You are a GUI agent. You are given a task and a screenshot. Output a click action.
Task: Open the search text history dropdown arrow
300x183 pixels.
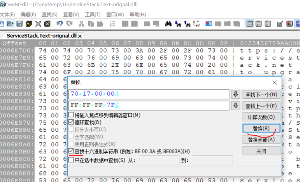point(235,94)
